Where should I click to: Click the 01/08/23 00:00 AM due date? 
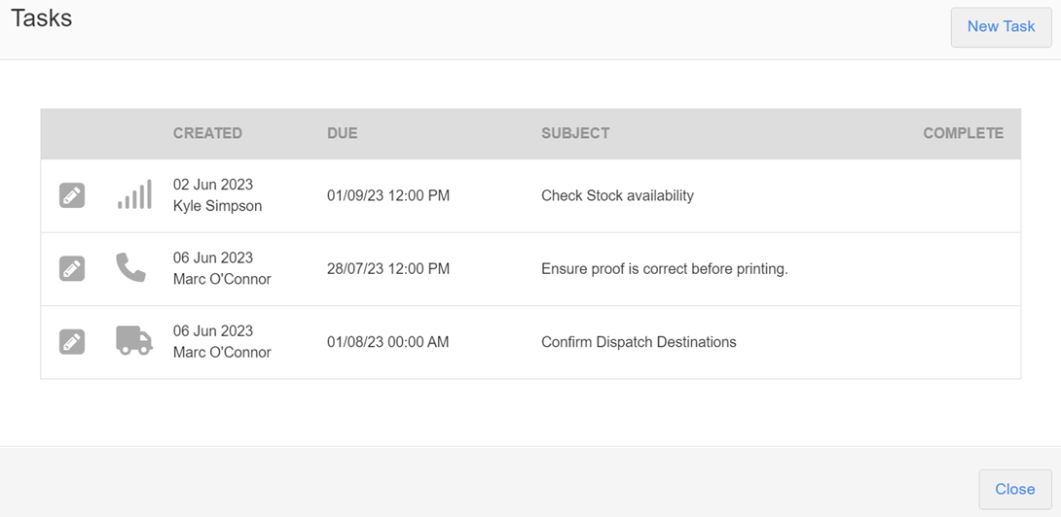click(x=388, y=342)
